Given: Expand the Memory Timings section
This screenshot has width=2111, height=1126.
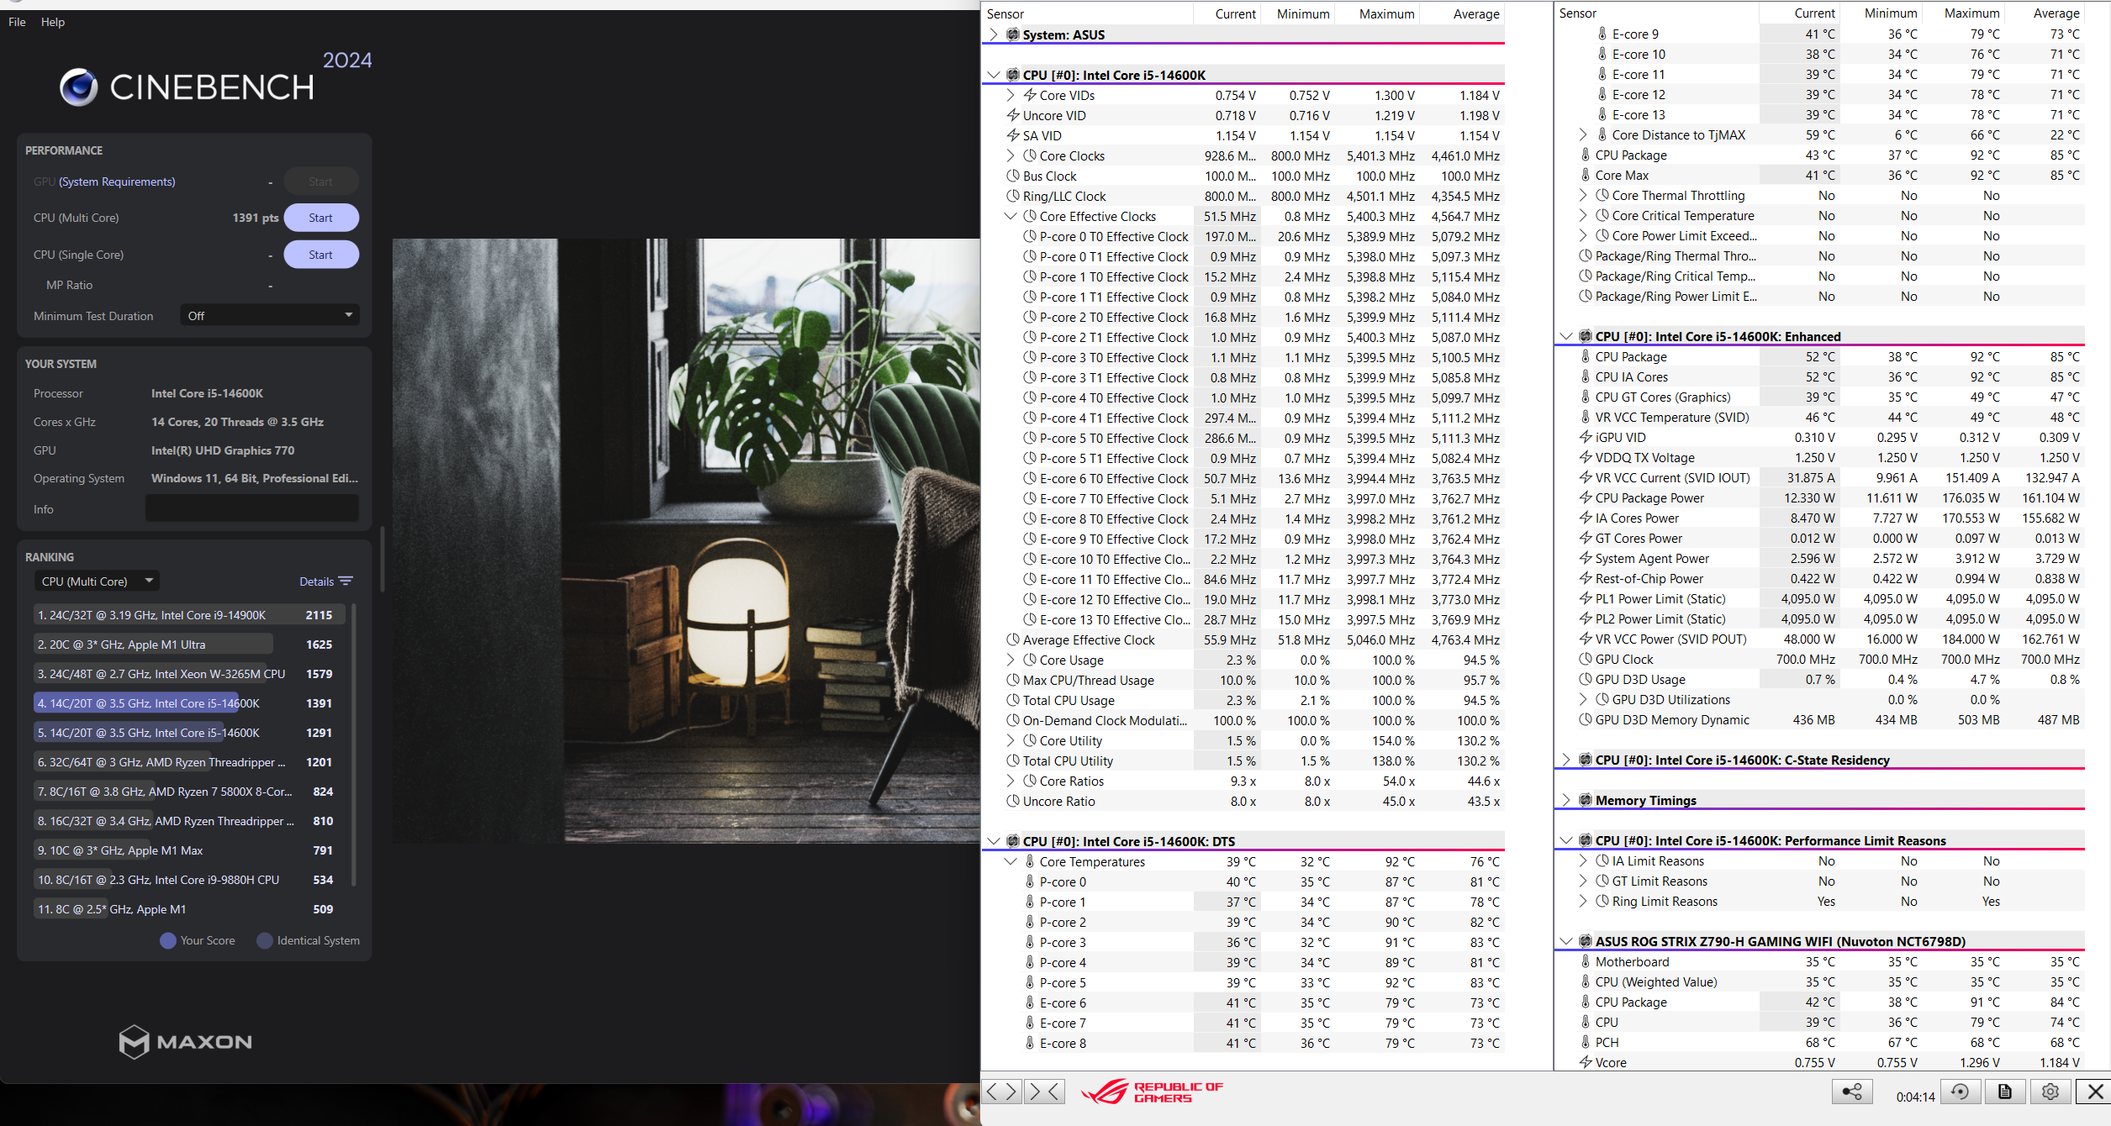Looking at the screenshot, I should click(1565, 800).
